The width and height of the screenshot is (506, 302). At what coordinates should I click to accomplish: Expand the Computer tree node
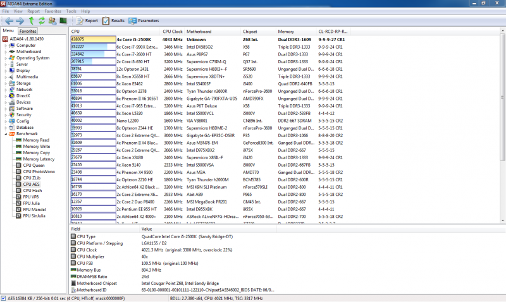[6, 45]
